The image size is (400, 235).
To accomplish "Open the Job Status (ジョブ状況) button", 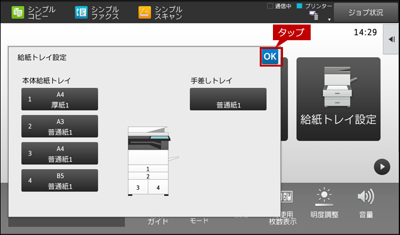I will tap(365, 13).
